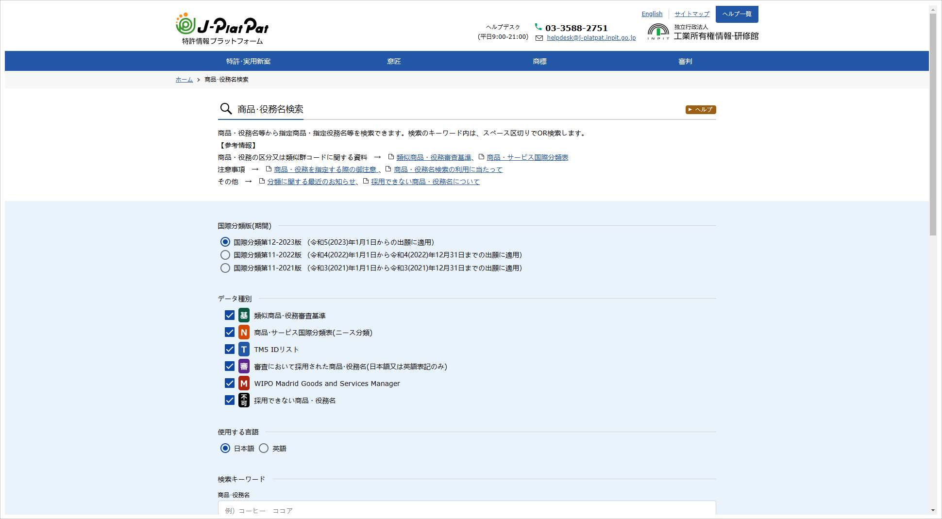The width and height of the screenshot is (942, 519).
Task: Click the red M WIPO Madrid icon
Action: (244, 384)
